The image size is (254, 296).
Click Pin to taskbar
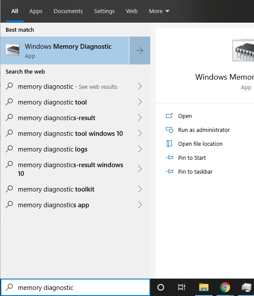click(x=196, y=172)
